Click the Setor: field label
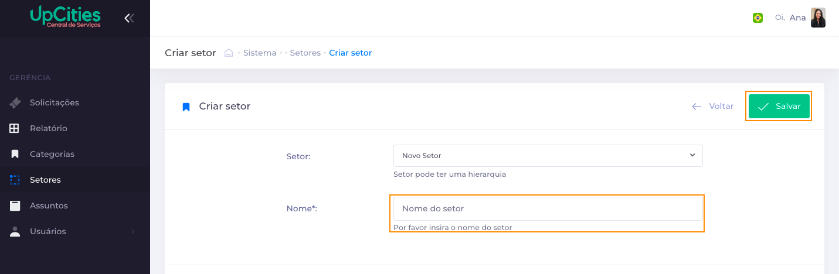Screen dimensions: 839x274 click(298, 156)
